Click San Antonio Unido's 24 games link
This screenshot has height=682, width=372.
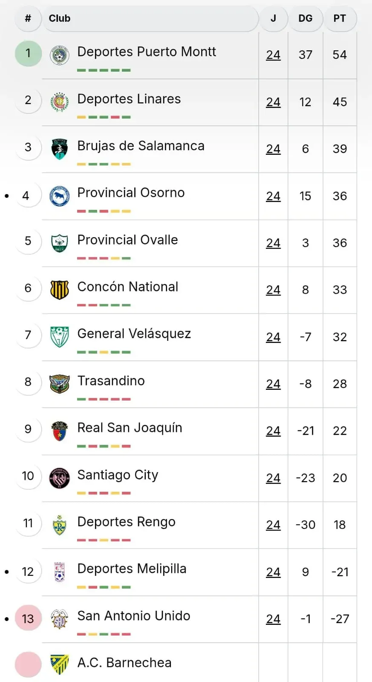pyautogui.click(x=273, y=619)
